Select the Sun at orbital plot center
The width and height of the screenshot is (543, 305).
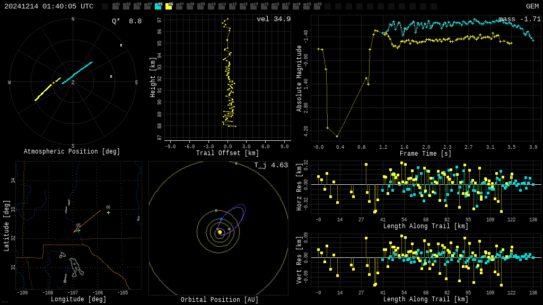click(x=220, y=232)
